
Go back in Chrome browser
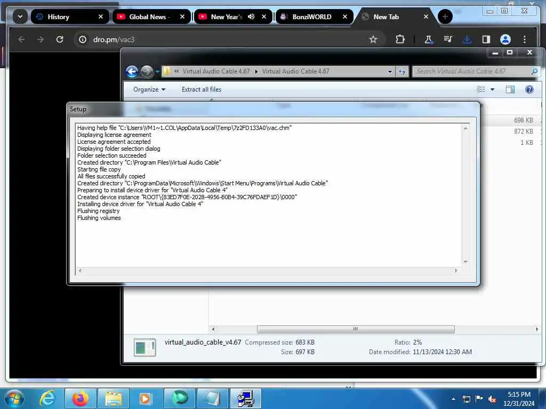coord(21,39)
